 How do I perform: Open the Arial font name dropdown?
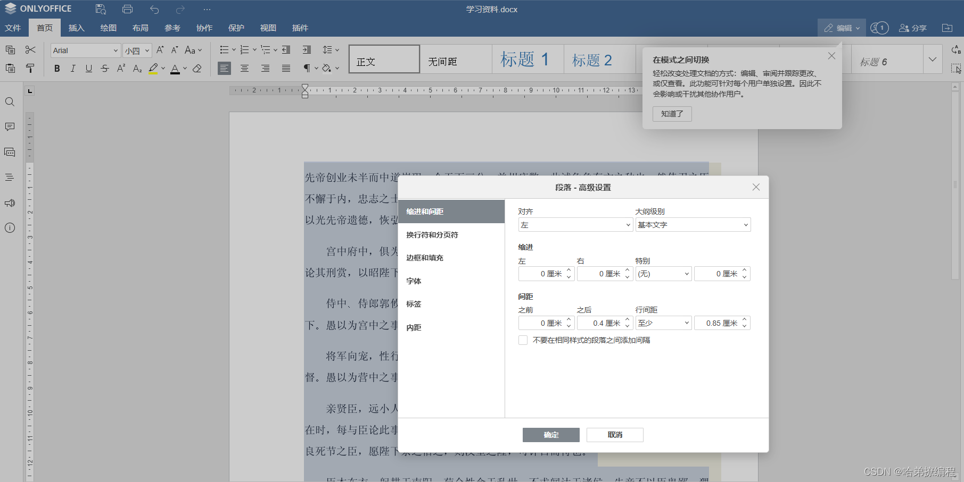[x=116, y=50]
